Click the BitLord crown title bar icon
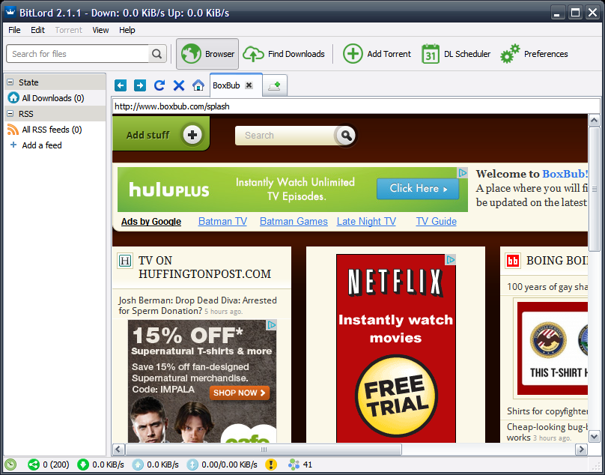The height and width of the screenshot is (475, 605). [x=10, y=12]
